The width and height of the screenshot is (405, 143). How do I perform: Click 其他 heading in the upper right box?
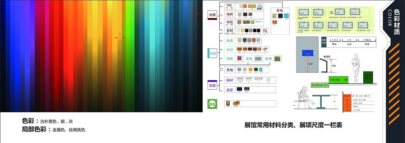point(279,11)
